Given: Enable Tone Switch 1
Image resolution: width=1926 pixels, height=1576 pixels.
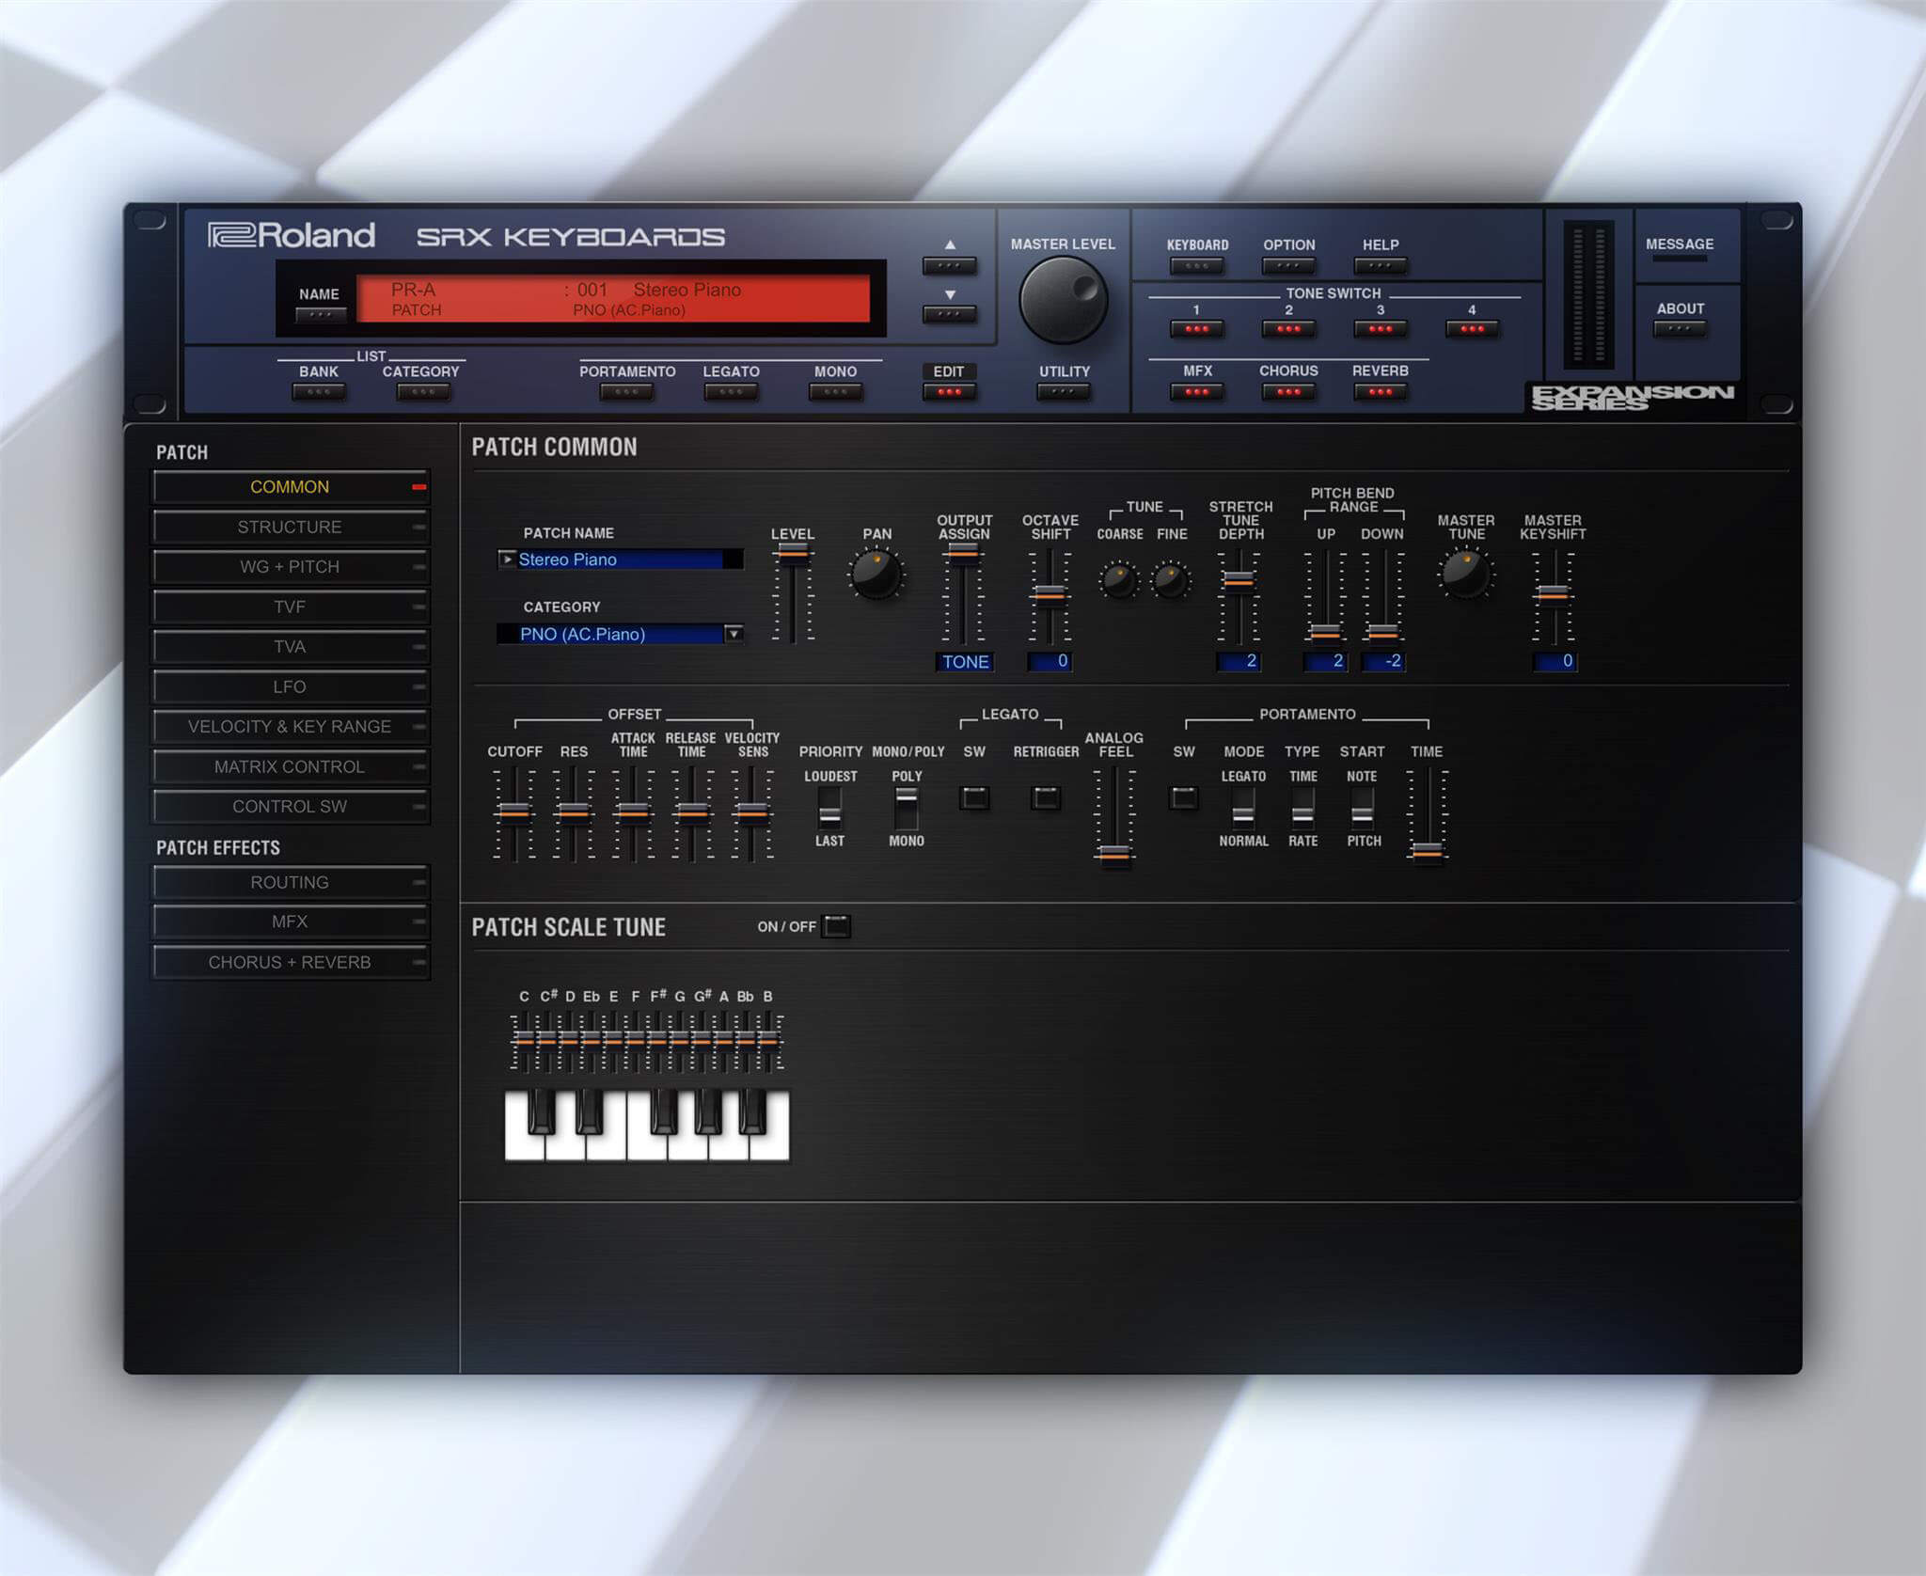Looking at the screenshot, I should [x=1198, y=329].
